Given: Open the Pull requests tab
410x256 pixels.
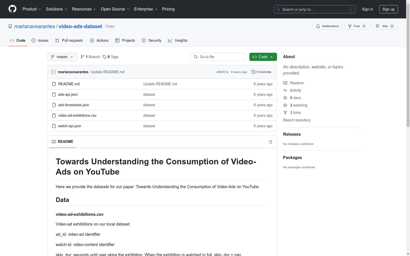Looking at the screenshot, I should click(69, 40).
